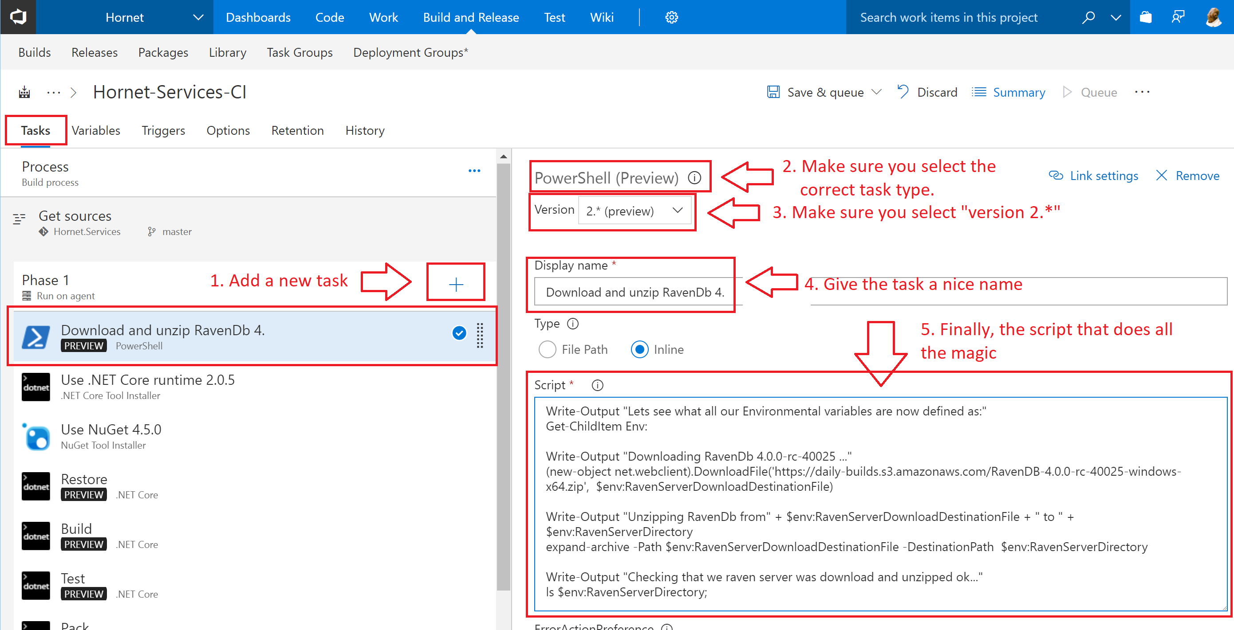1234x630 pixels.
Task: Open the feedback chat icon
Action: click(1178, 18)
